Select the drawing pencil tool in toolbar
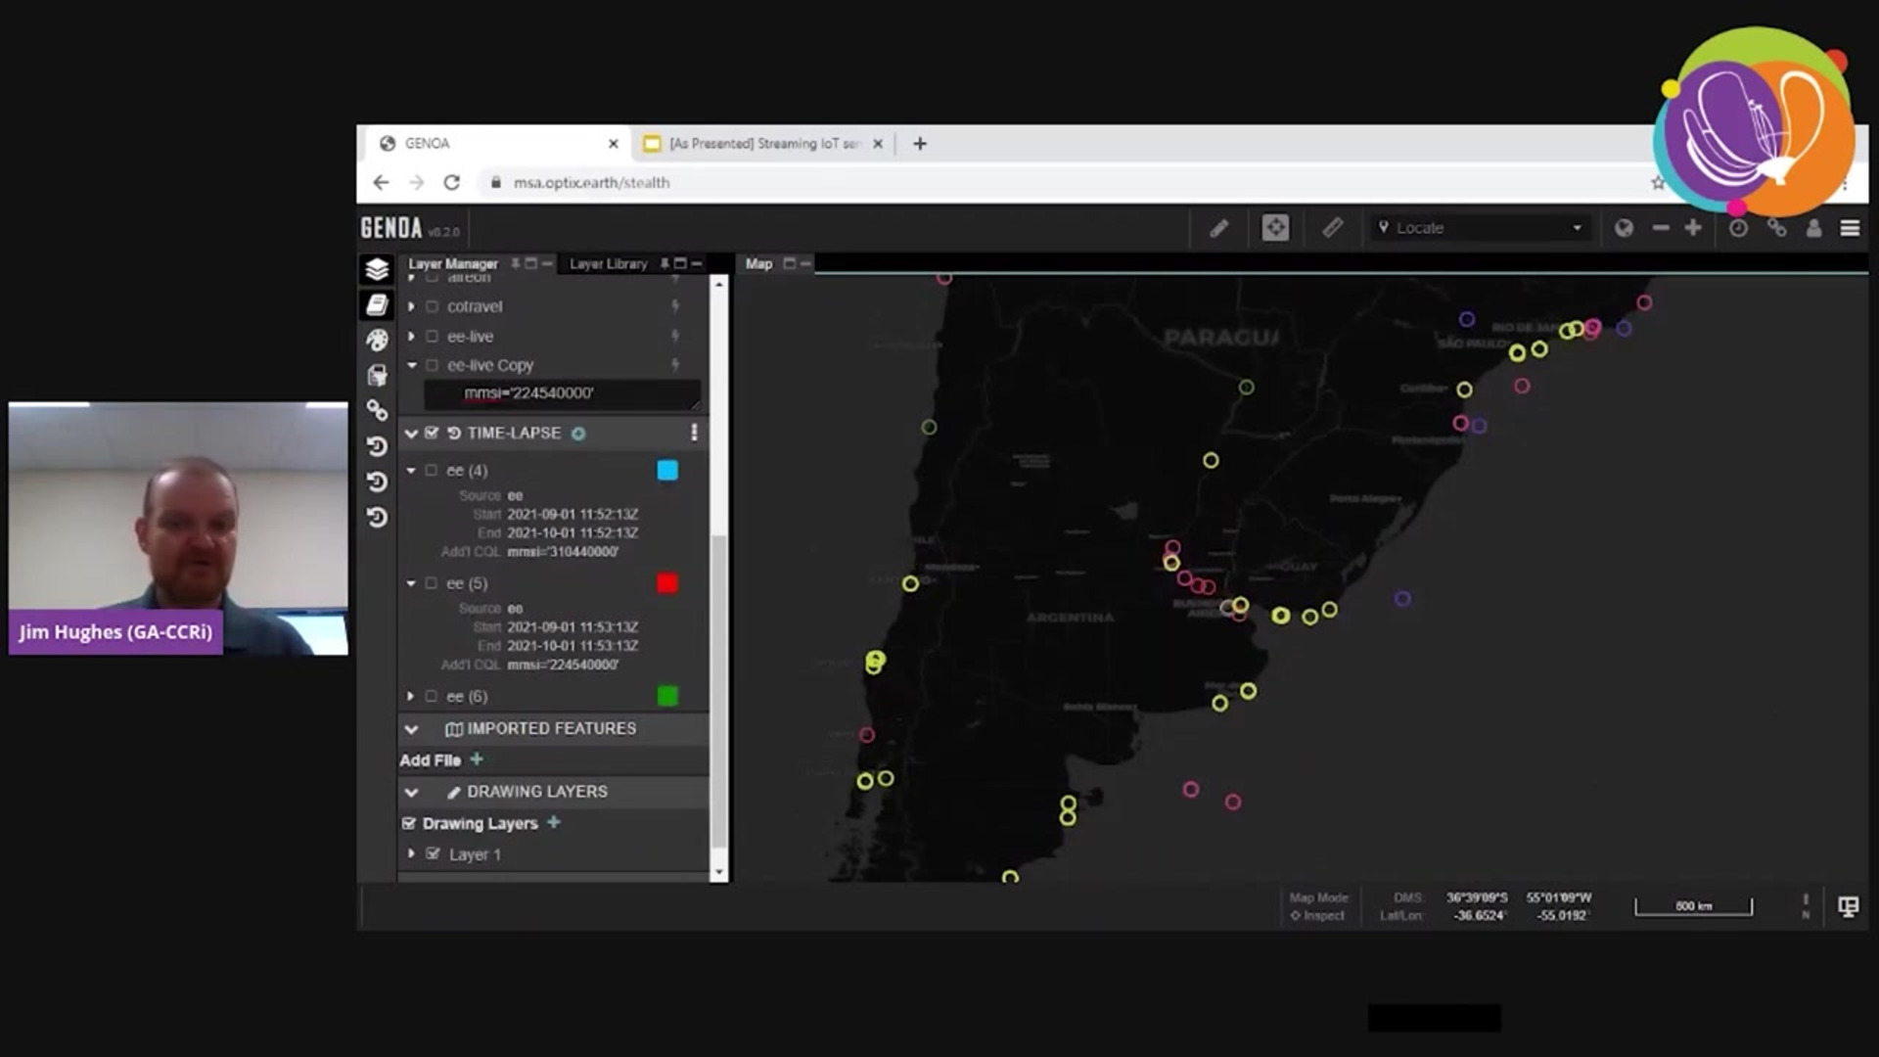1879x1057 pixels. pyautogui.click(x=1219, y=227)
